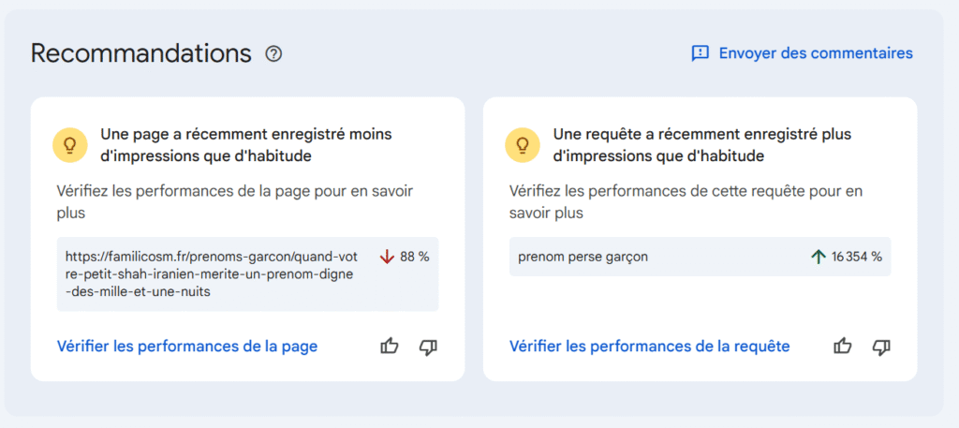This screenshot has width=959, height=428.
Task: Select the familicosm.fr prenoms-garcon URL box
Action: click(x=215, y=274)
